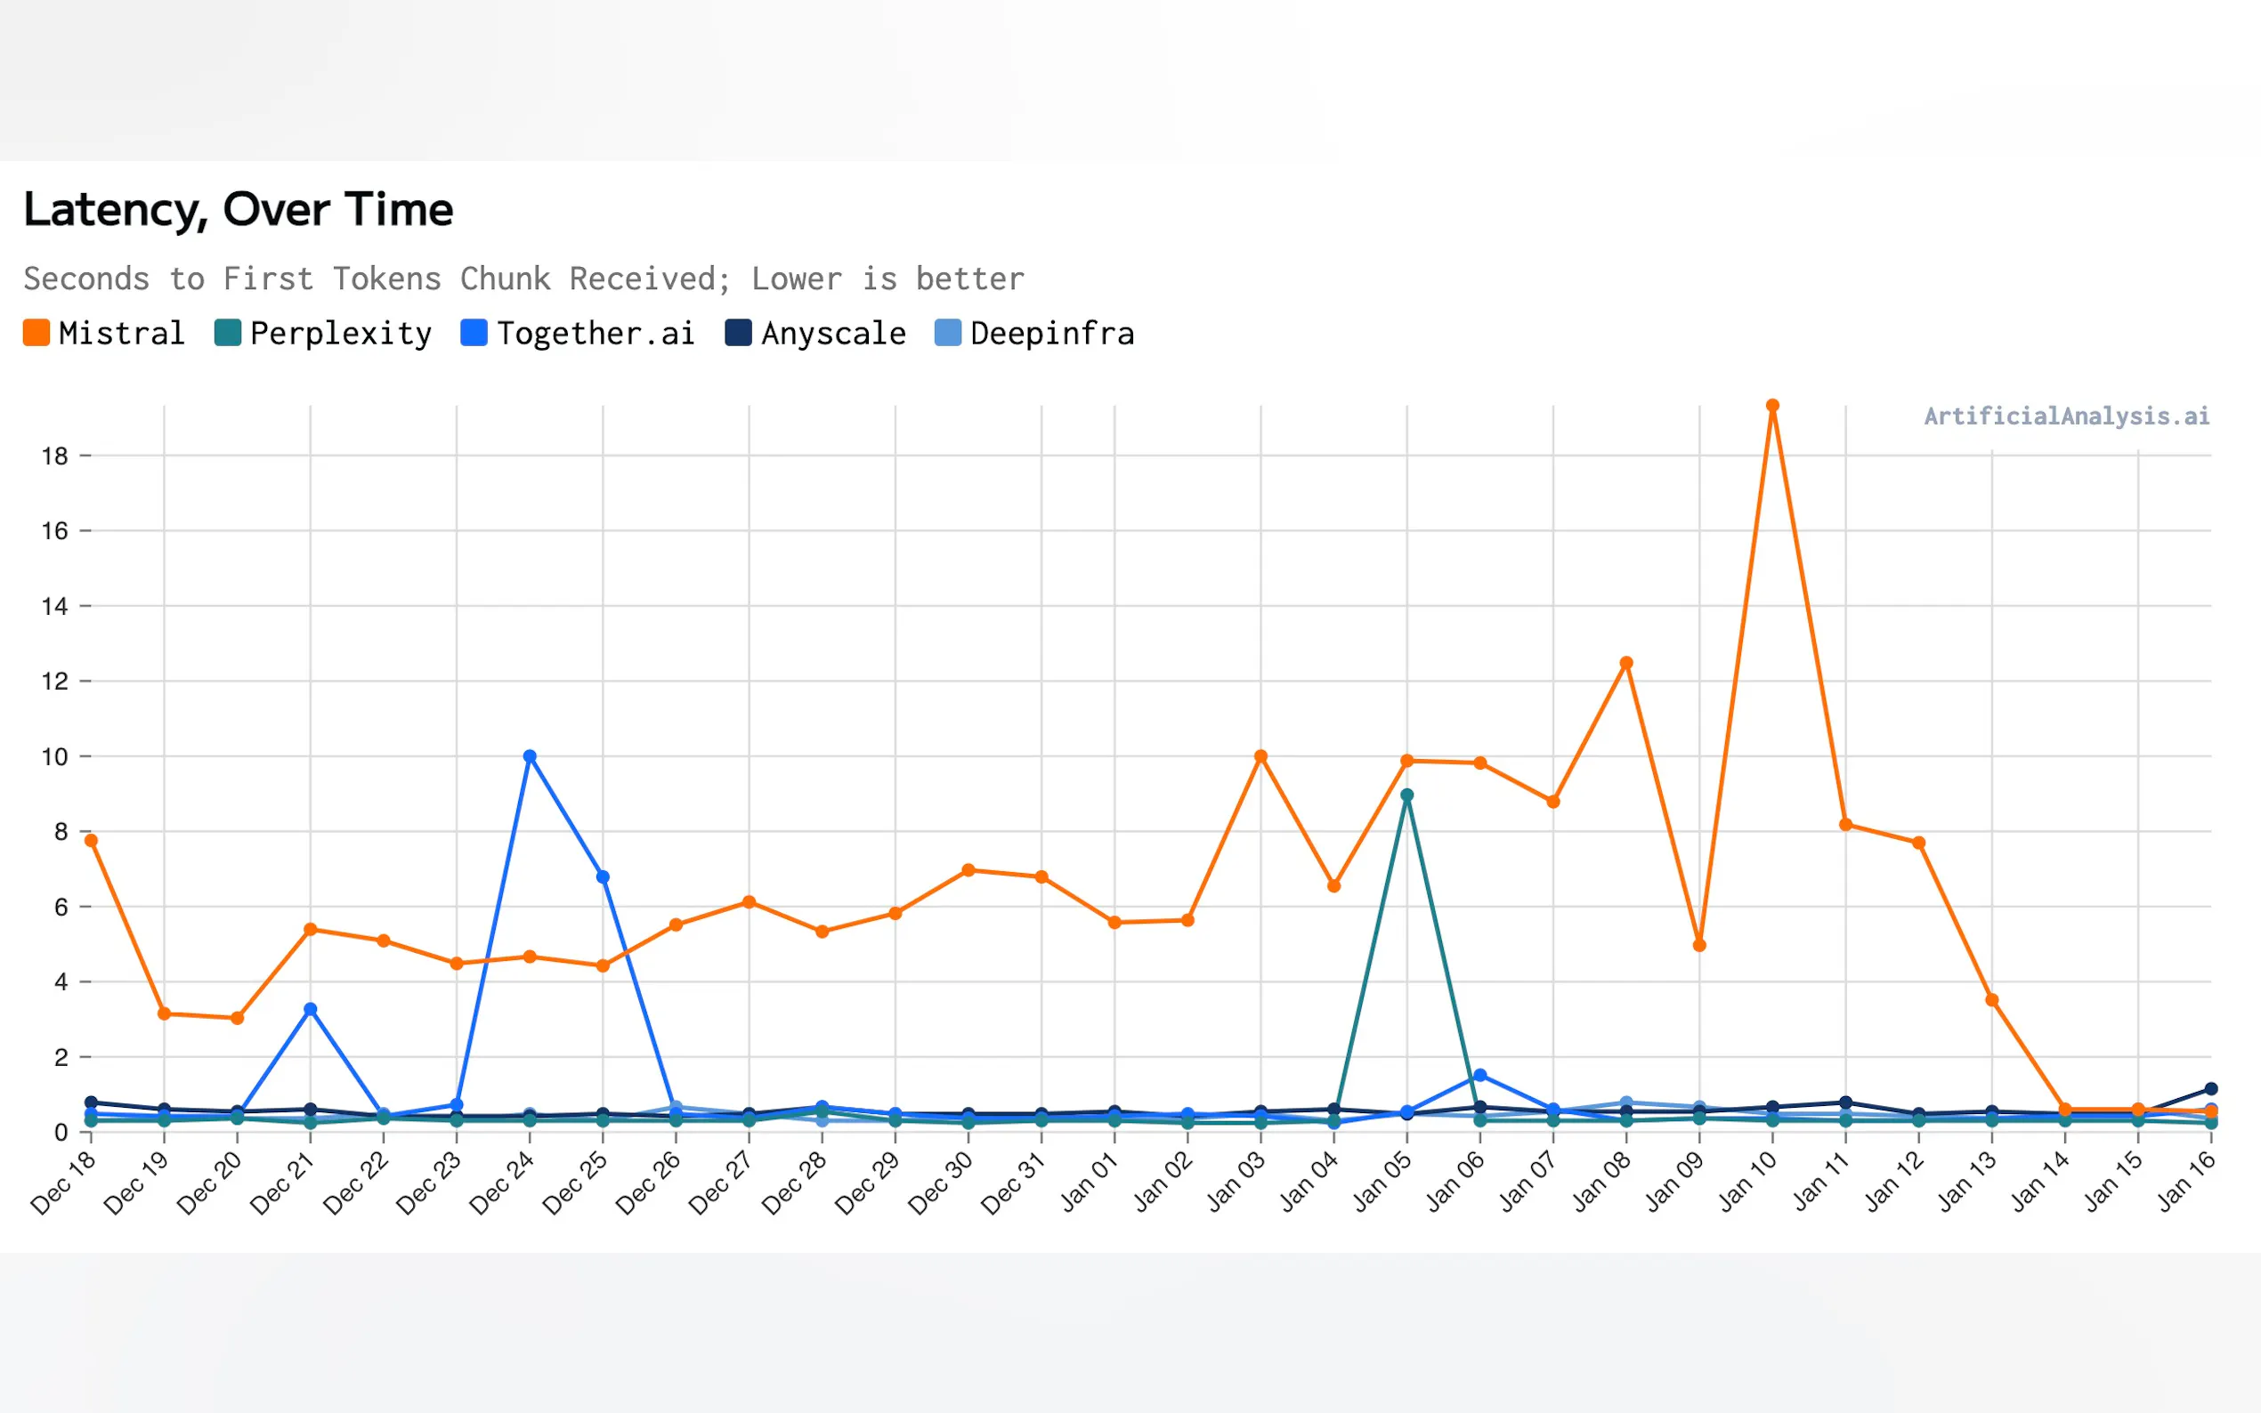Toggle the Perplexity series legend label
Viewport: 2261px width, 1413px height.
pos(341,334)
